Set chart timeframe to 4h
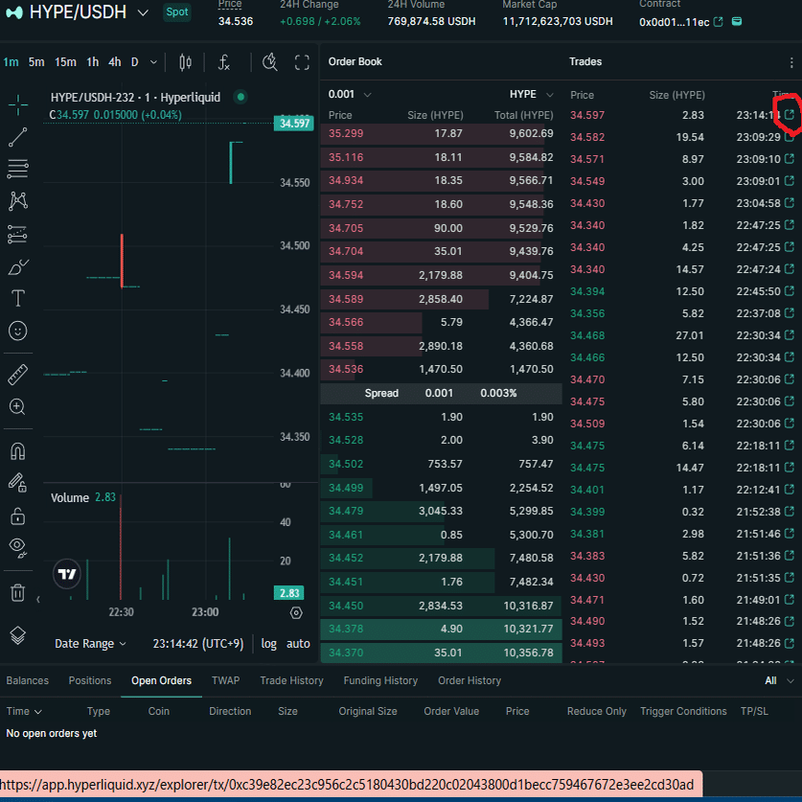Screen dimensions: 802x802 click(115, 62)
